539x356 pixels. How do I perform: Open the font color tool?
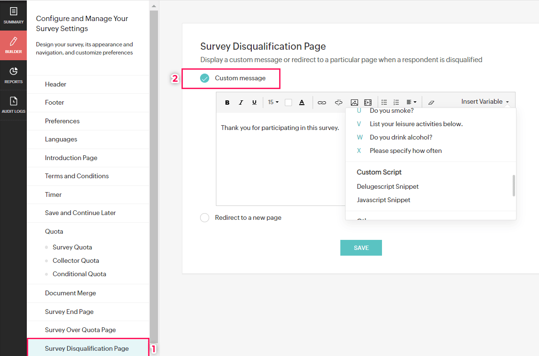[x=302, y=102]
